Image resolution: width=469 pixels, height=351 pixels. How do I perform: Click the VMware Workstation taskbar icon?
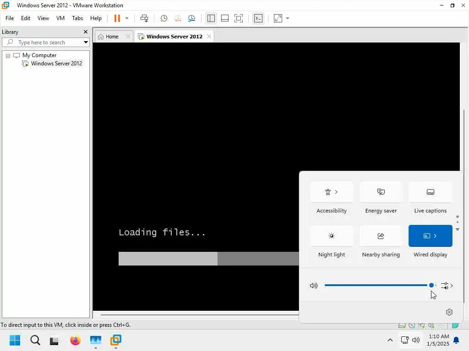pyautogui.click(x=115, y=340)
